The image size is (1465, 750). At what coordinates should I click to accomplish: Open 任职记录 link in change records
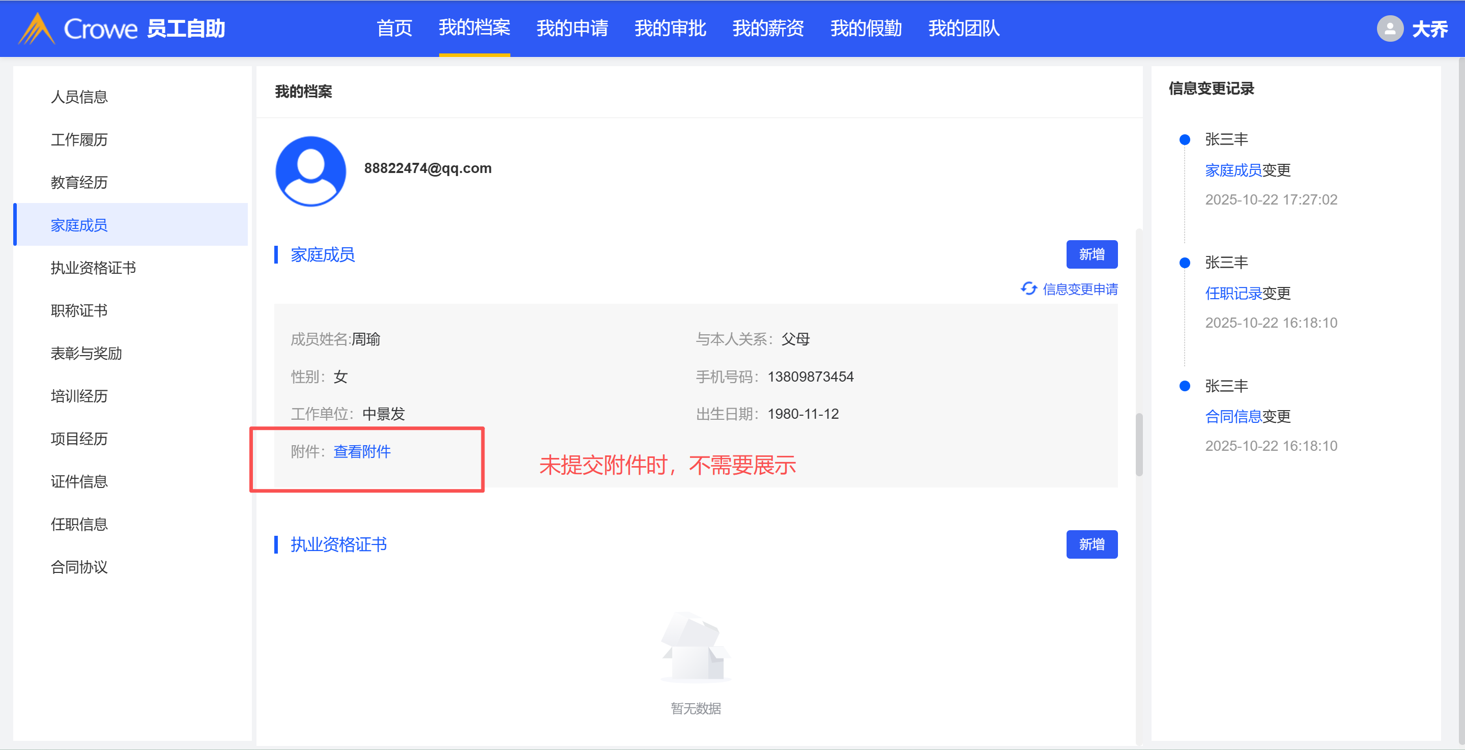[1233, 293]
